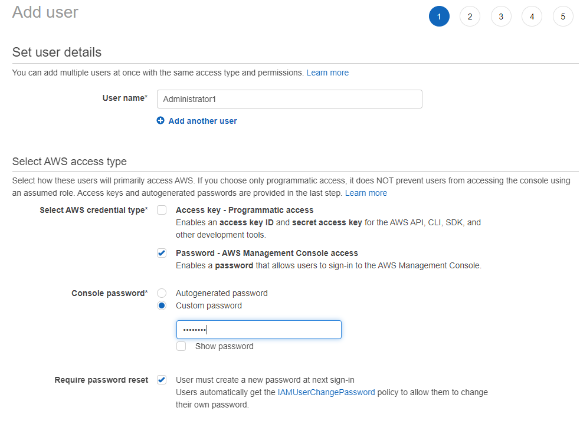Open Learn more link under Set user details

click(x=327, y=73)
